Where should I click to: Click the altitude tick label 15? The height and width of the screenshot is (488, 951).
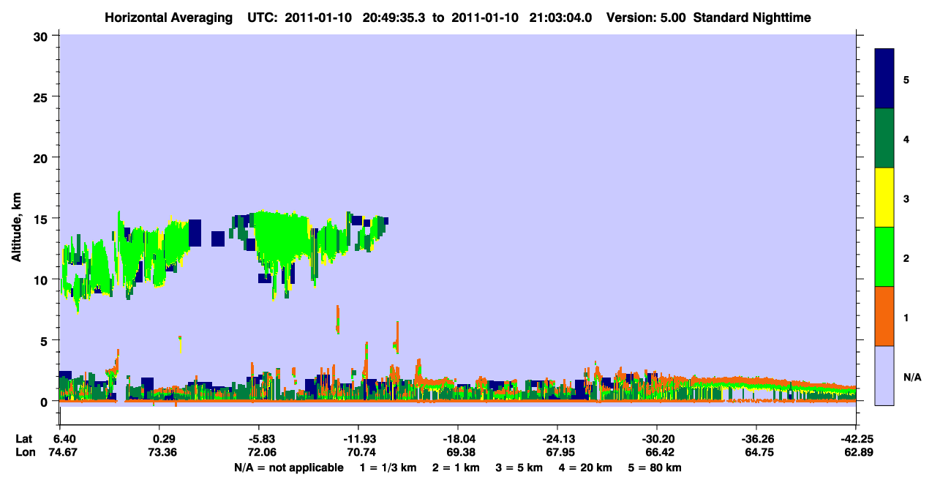pos(42,219)
